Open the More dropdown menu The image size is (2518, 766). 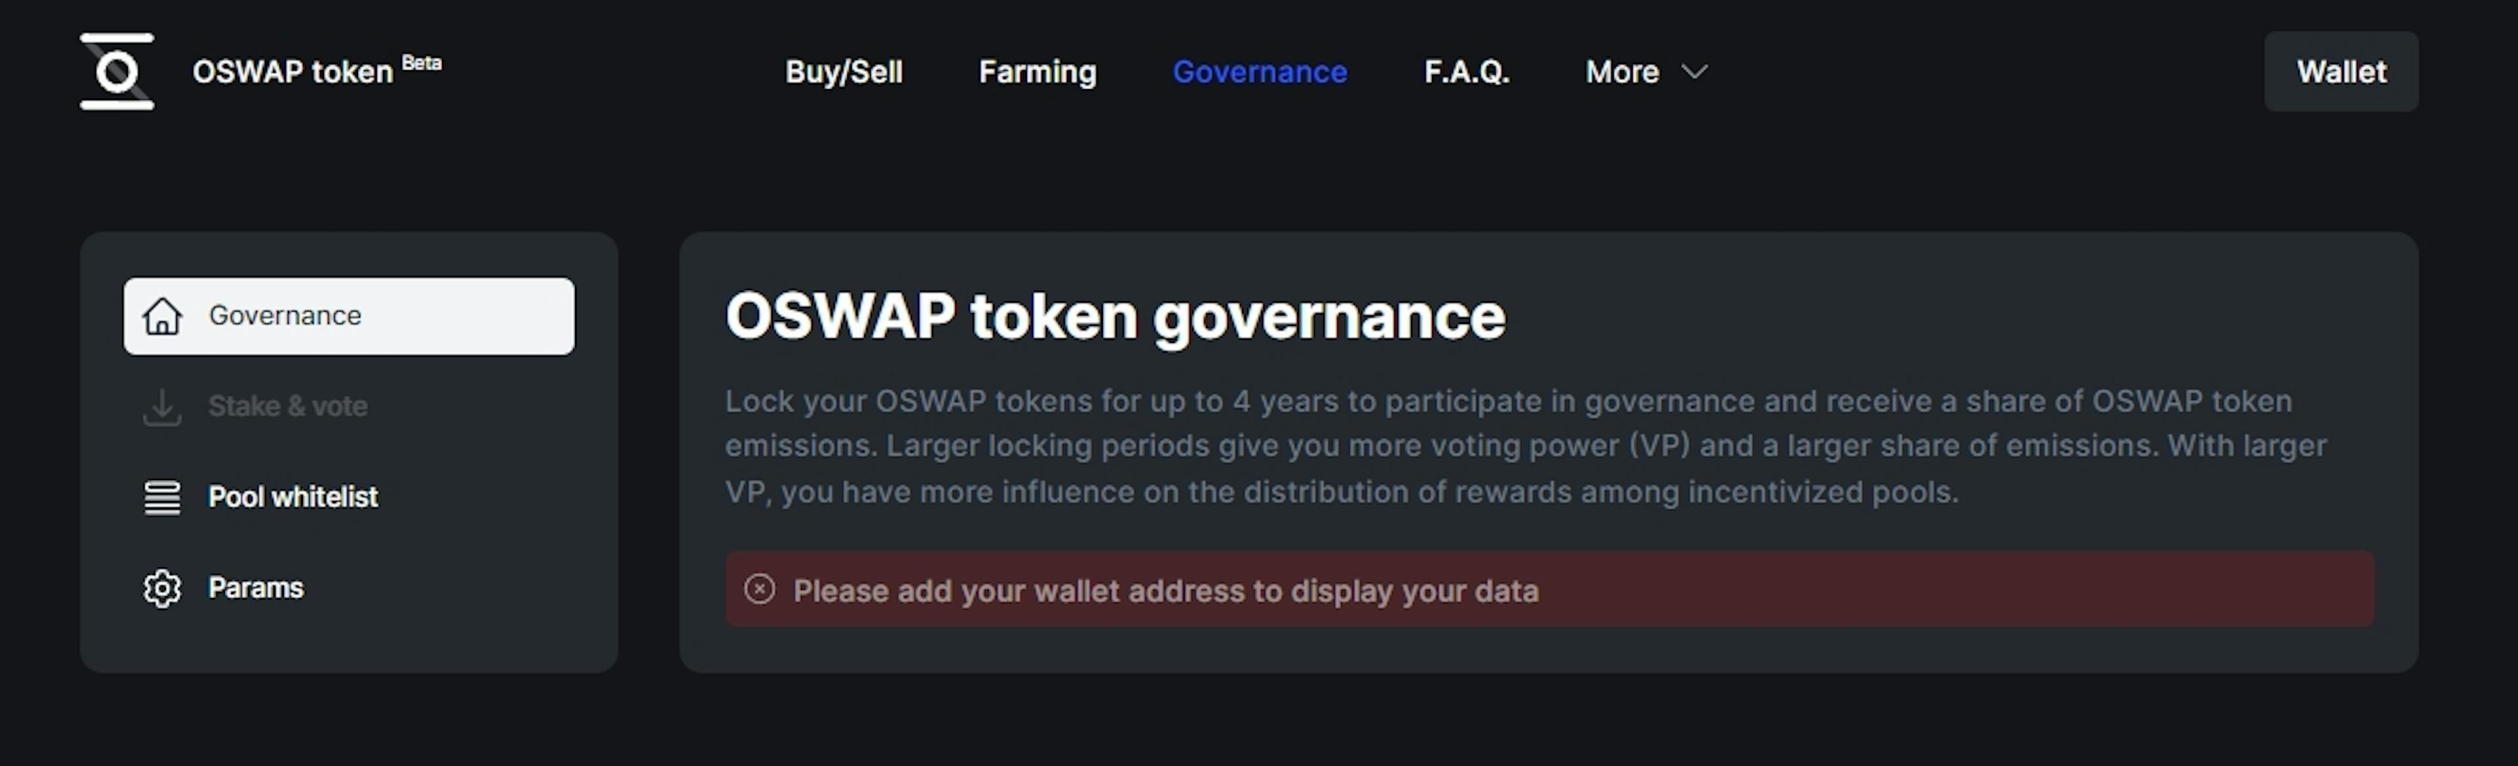click(1646, 71)
